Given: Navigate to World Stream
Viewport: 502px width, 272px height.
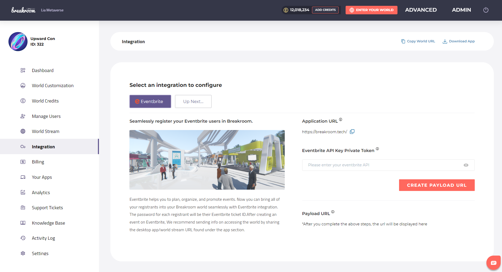Looking at the screenshot, I should tap(46, 131).
